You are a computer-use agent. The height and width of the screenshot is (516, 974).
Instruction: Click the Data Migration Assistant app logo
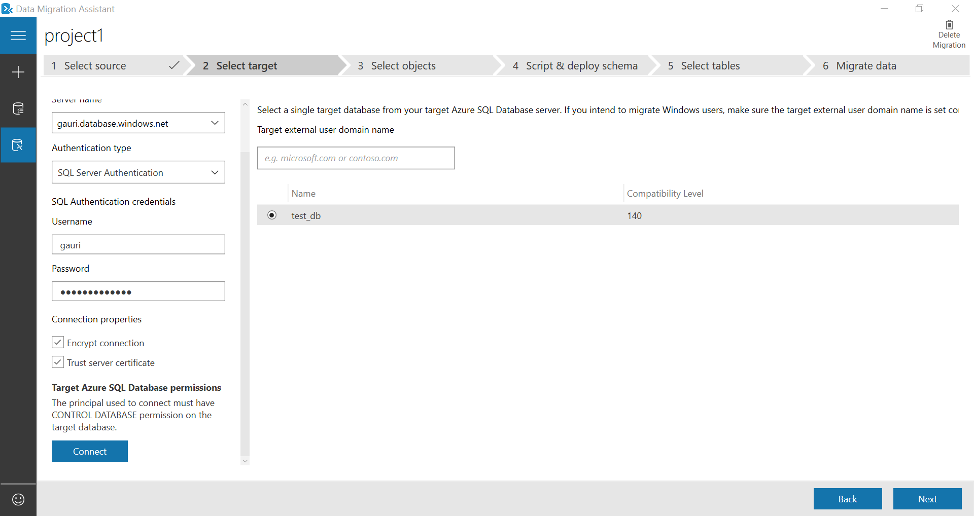[x=7, y=9]
